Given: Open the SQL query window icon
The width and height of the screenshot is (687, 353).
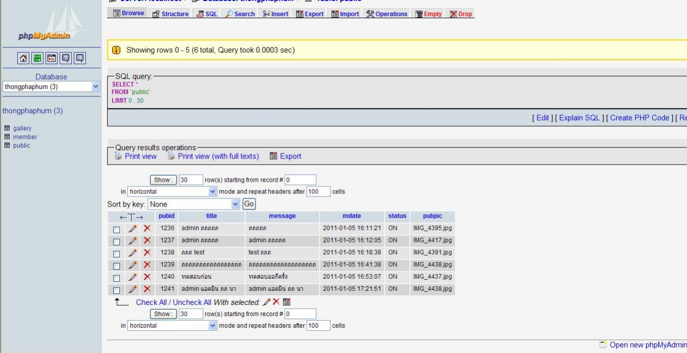Looking at the screenshot, I should [52, 58].
